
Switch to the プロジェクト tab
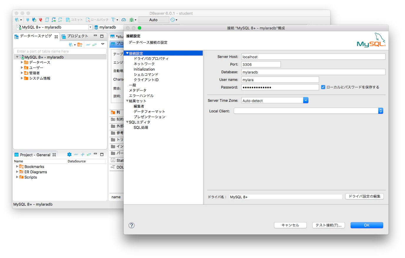(75, 36)
